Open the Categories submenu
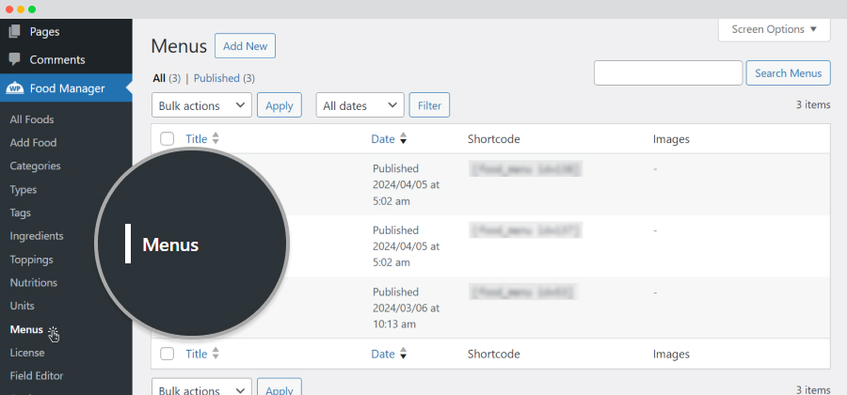This screenshot has height=395, width=847. [35, 166]
